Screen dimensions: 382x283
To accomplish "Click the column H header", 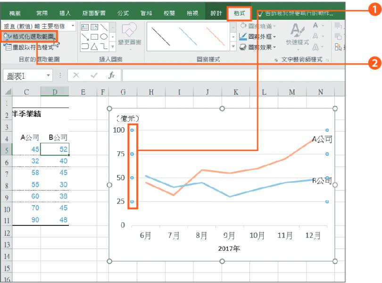I will pos(151,92).
